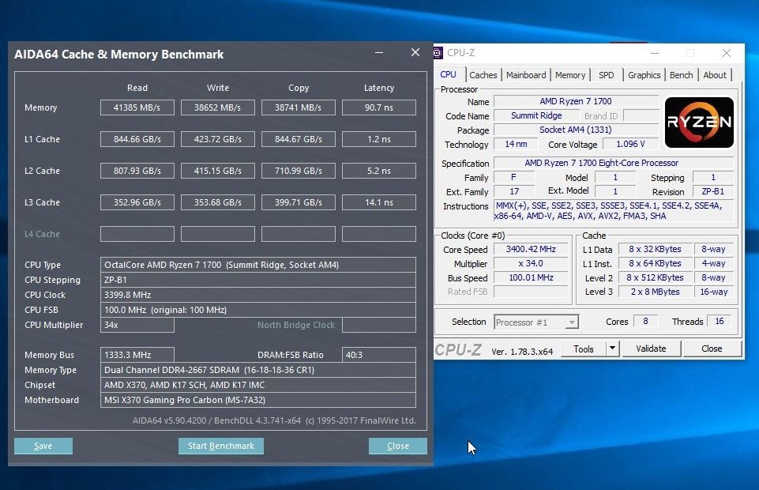This screenshot has height=490, width=759.
Task: Click the Ryzen logo image in CPU-Z
Action: [699, 122]
